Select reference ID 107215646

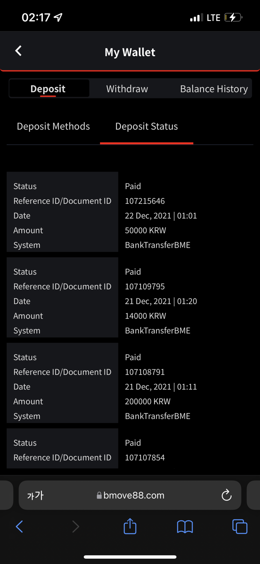pos(145,201)
